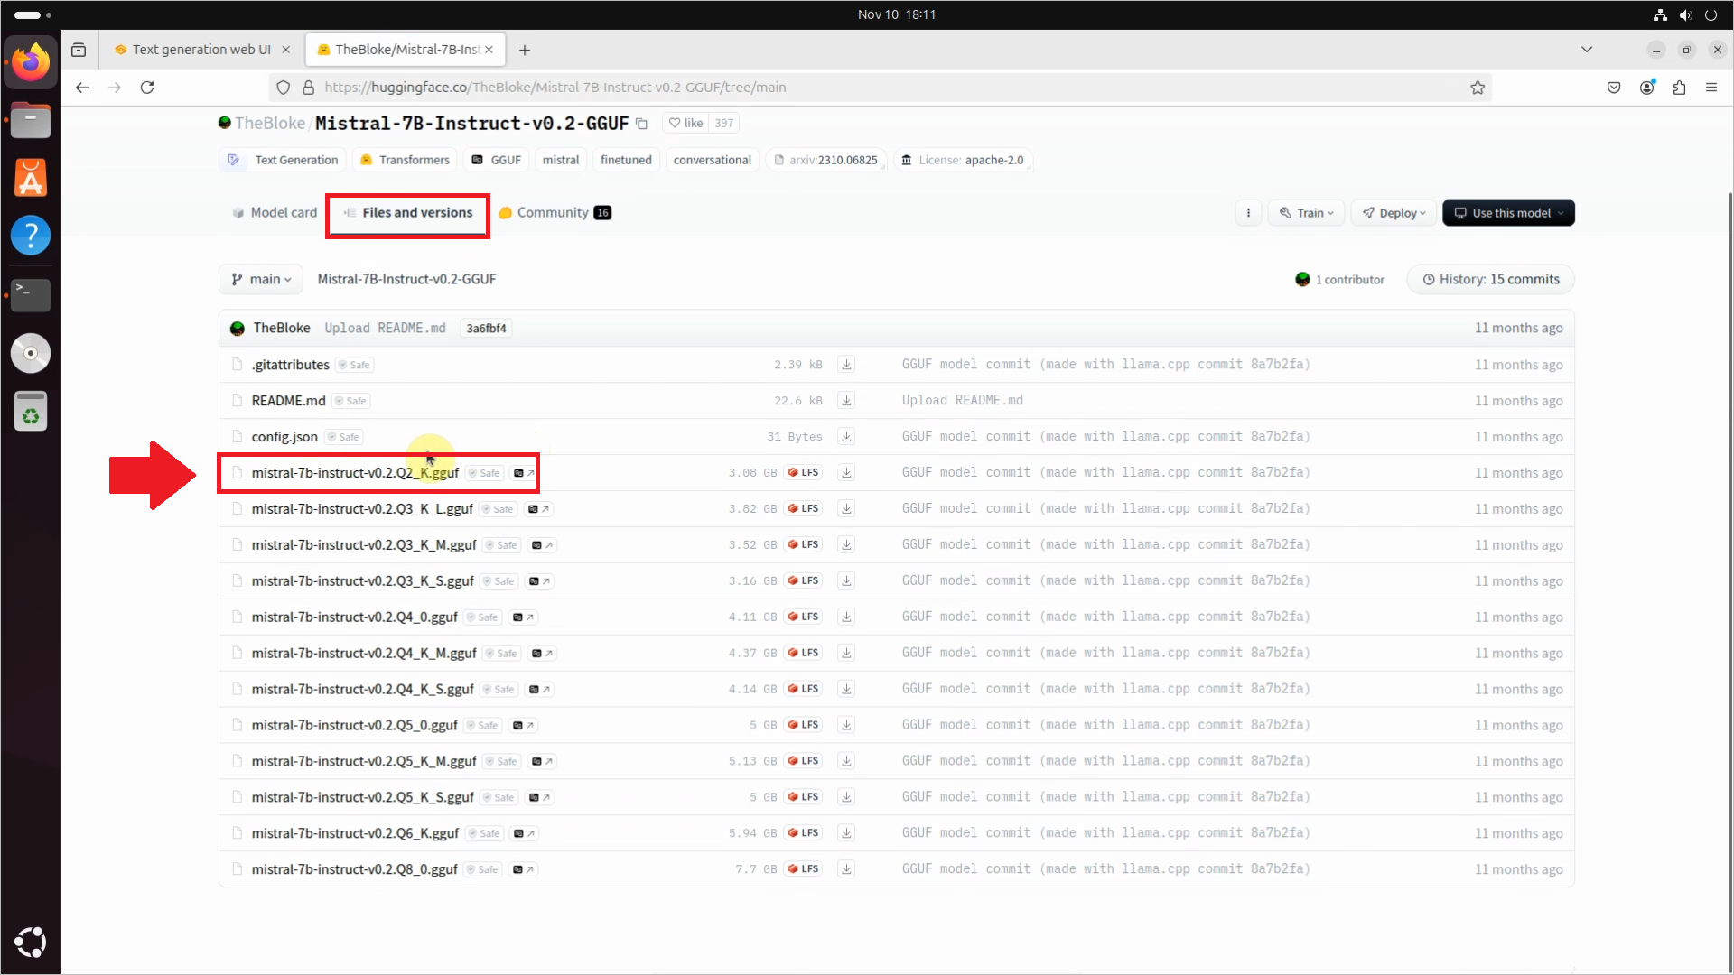Click the 397 likes counter
The width and height of the screenshot is (1734, 975).
click(724, 124)
